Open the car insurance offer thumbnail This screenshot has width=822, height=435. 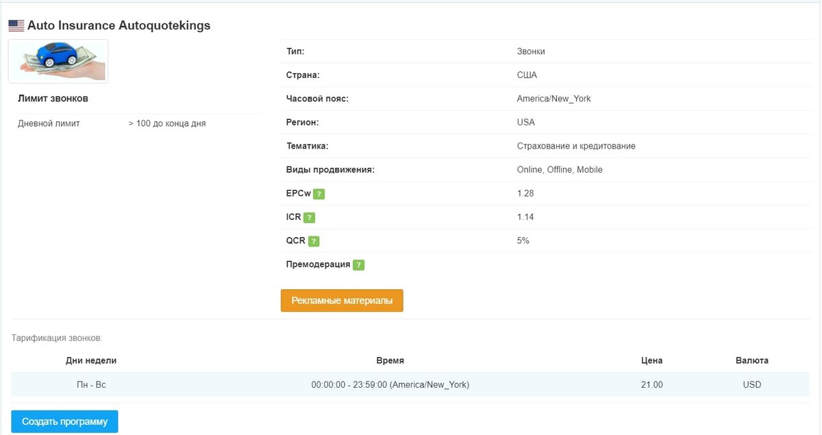(58, 61)
